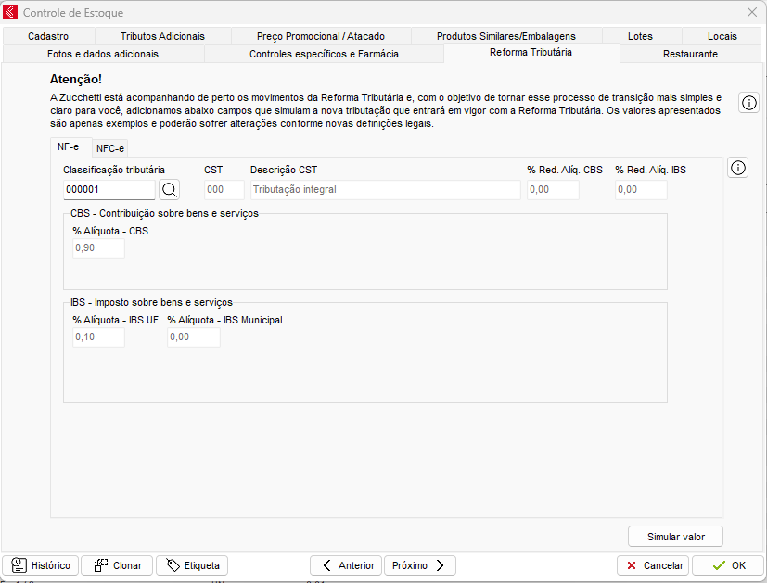This screenshot has height=583, width=767.
Task: Click the Simular valor button
Action: coord(675,537)
